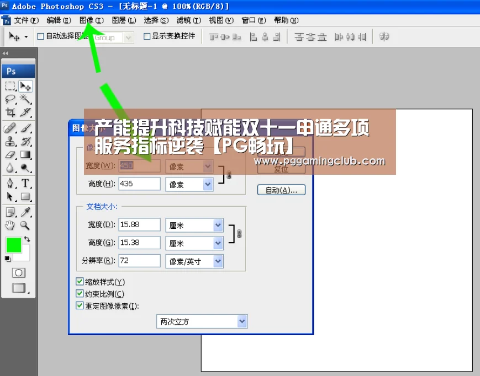This screenshot has height=376, width=480.
Task: Select the Dodge tool
Action: pyautogui.click(x=26, y=168)
